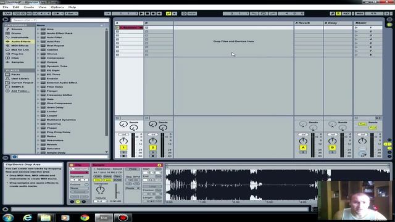Open the File menu
395x222 pixels.
tap(6, 7)
